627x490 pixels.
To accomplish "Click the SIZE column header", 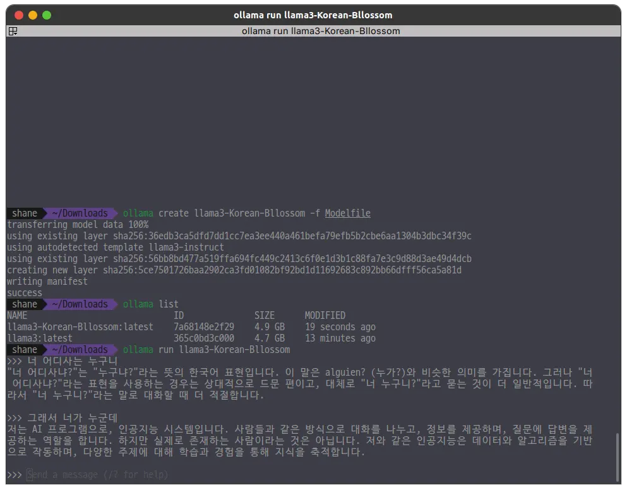I will (265, 316).
